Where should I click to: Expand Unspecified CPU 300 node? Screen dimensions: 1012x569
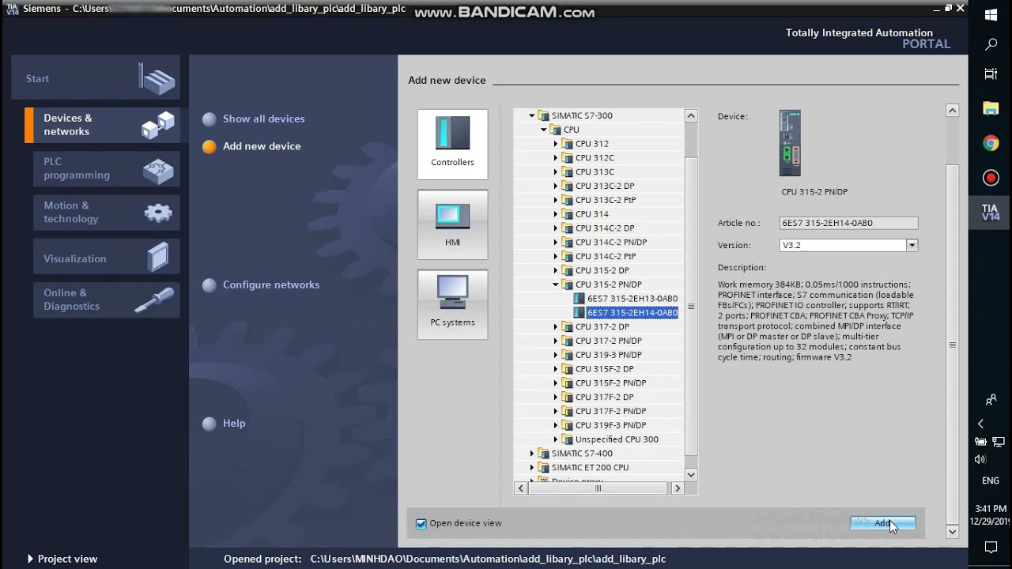coord(556,439)
